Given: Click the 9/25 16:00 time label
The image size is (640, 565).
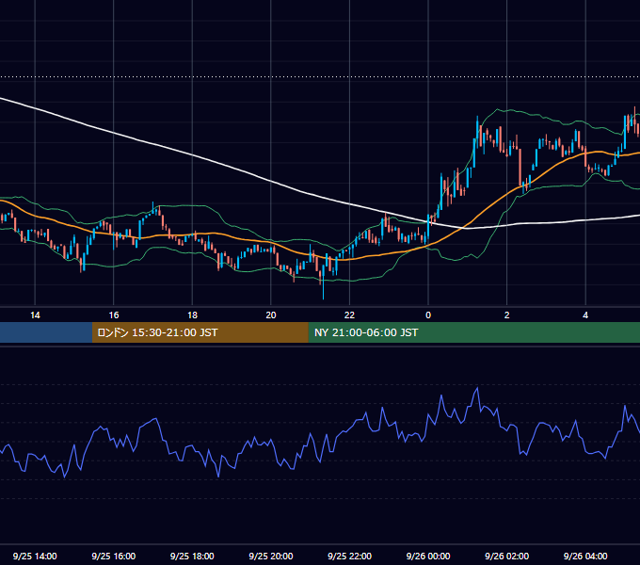Looking at the screenshot, I should pyautogui.click(x=114, y=556).
